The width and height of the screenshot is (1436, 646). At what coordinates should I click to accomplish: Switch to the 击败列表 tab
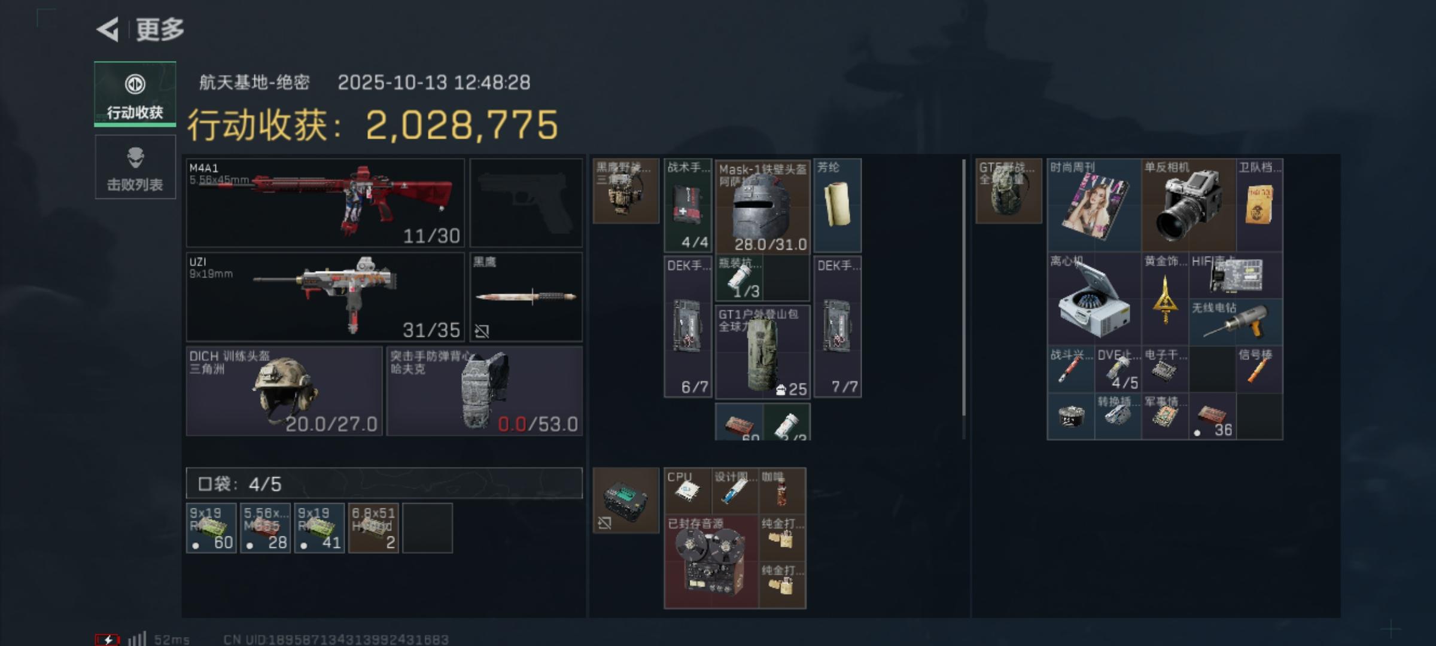click(135, 167)
